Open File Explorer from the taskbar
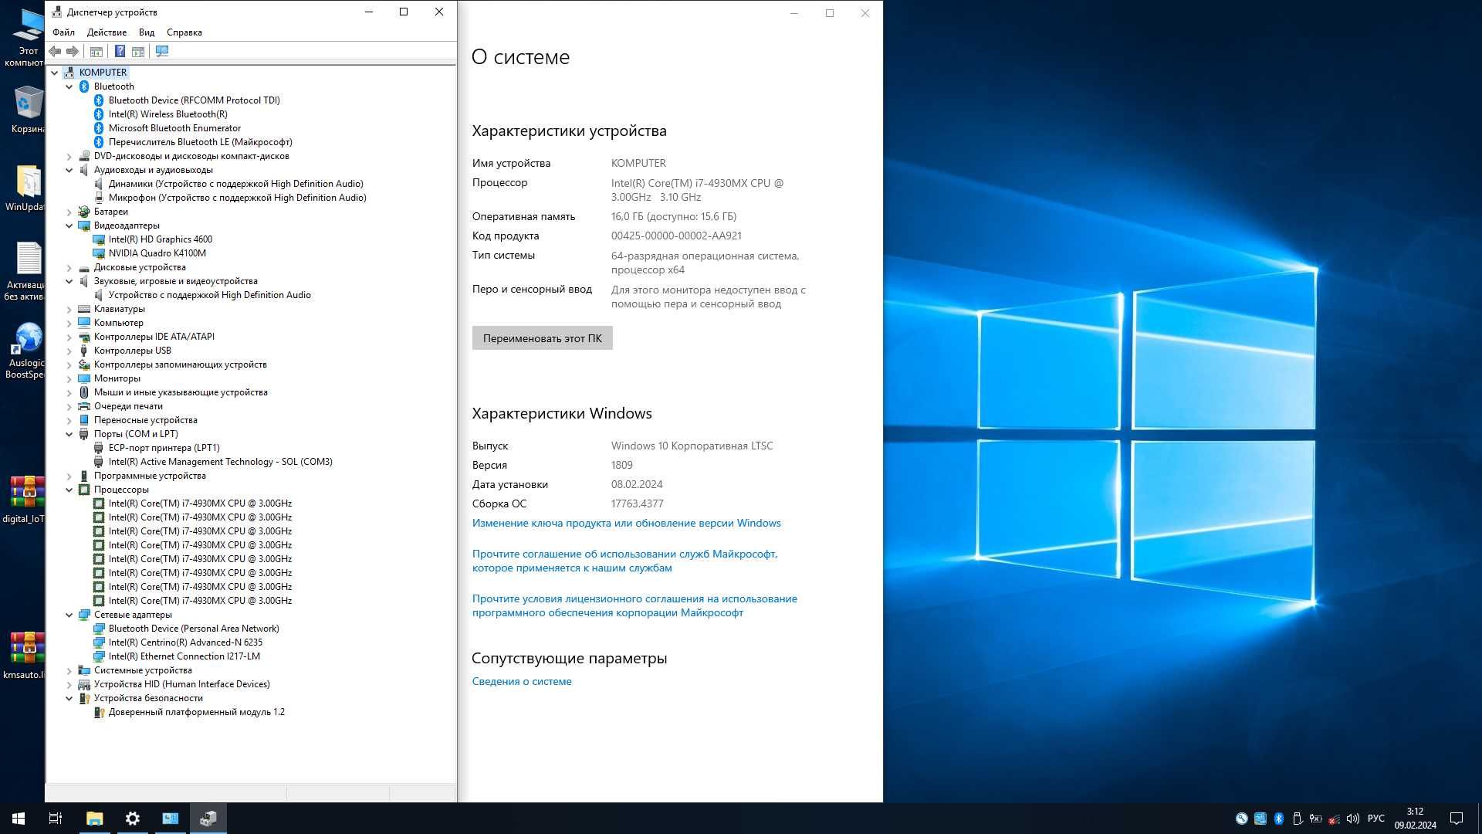This screenshot has width=1482, height=834. [94, 818]
